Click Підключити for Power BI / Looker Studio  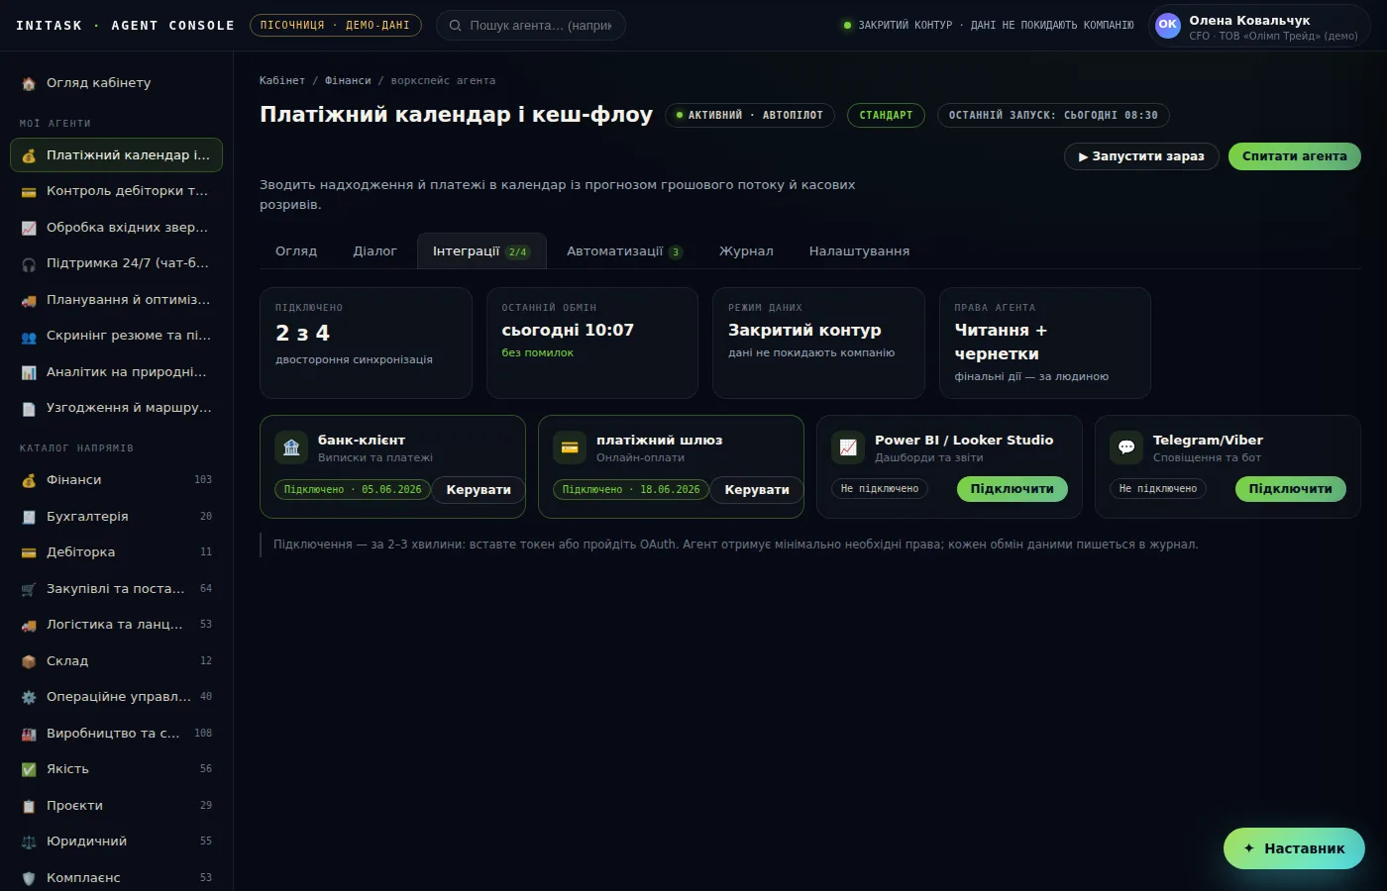tap(1013, 489)
